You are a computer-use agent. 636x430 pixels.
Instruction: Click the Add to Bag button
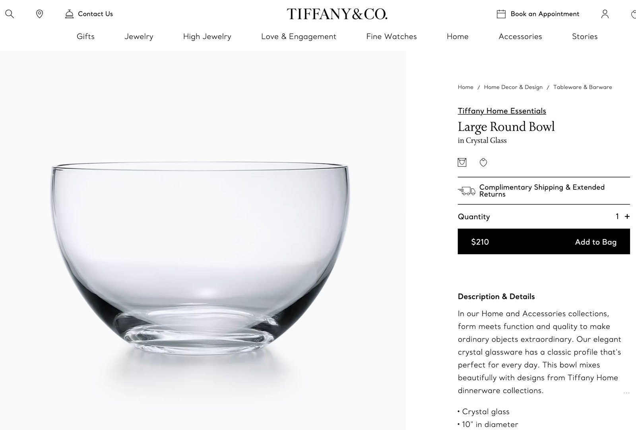[544, 241]
